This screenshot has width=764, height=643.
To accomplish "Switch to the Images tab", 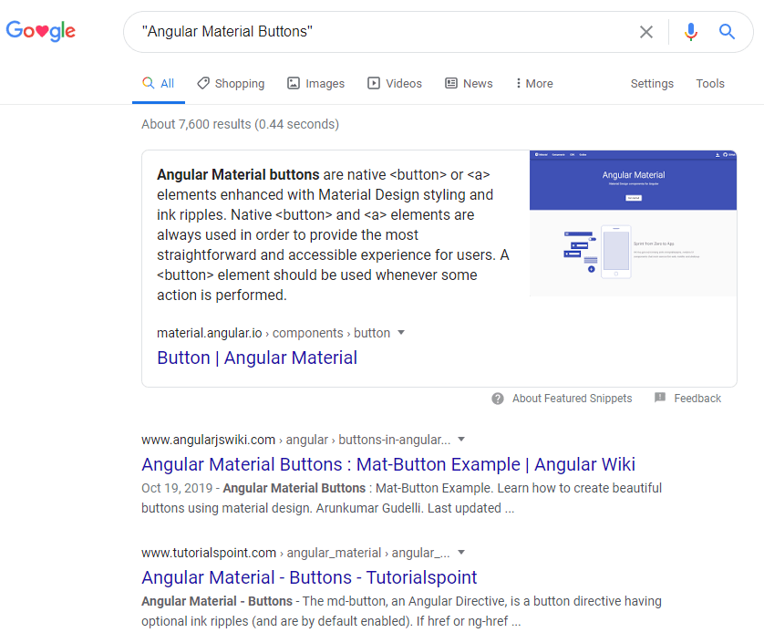I will (315, 83).
